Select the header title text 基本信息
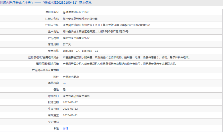This screenshot has width=223, height=133. click(x=85, y=3)
